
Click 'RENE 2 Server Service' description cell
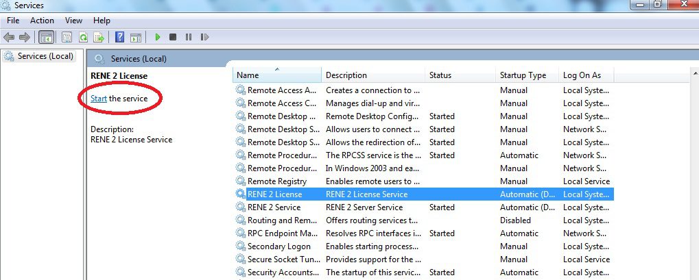[364, 207]
